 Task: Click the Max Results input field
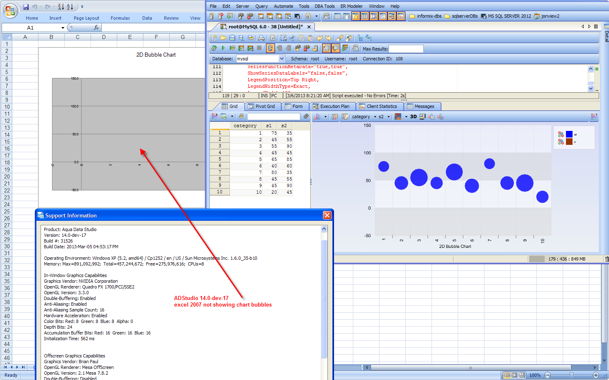click(406, 48)
